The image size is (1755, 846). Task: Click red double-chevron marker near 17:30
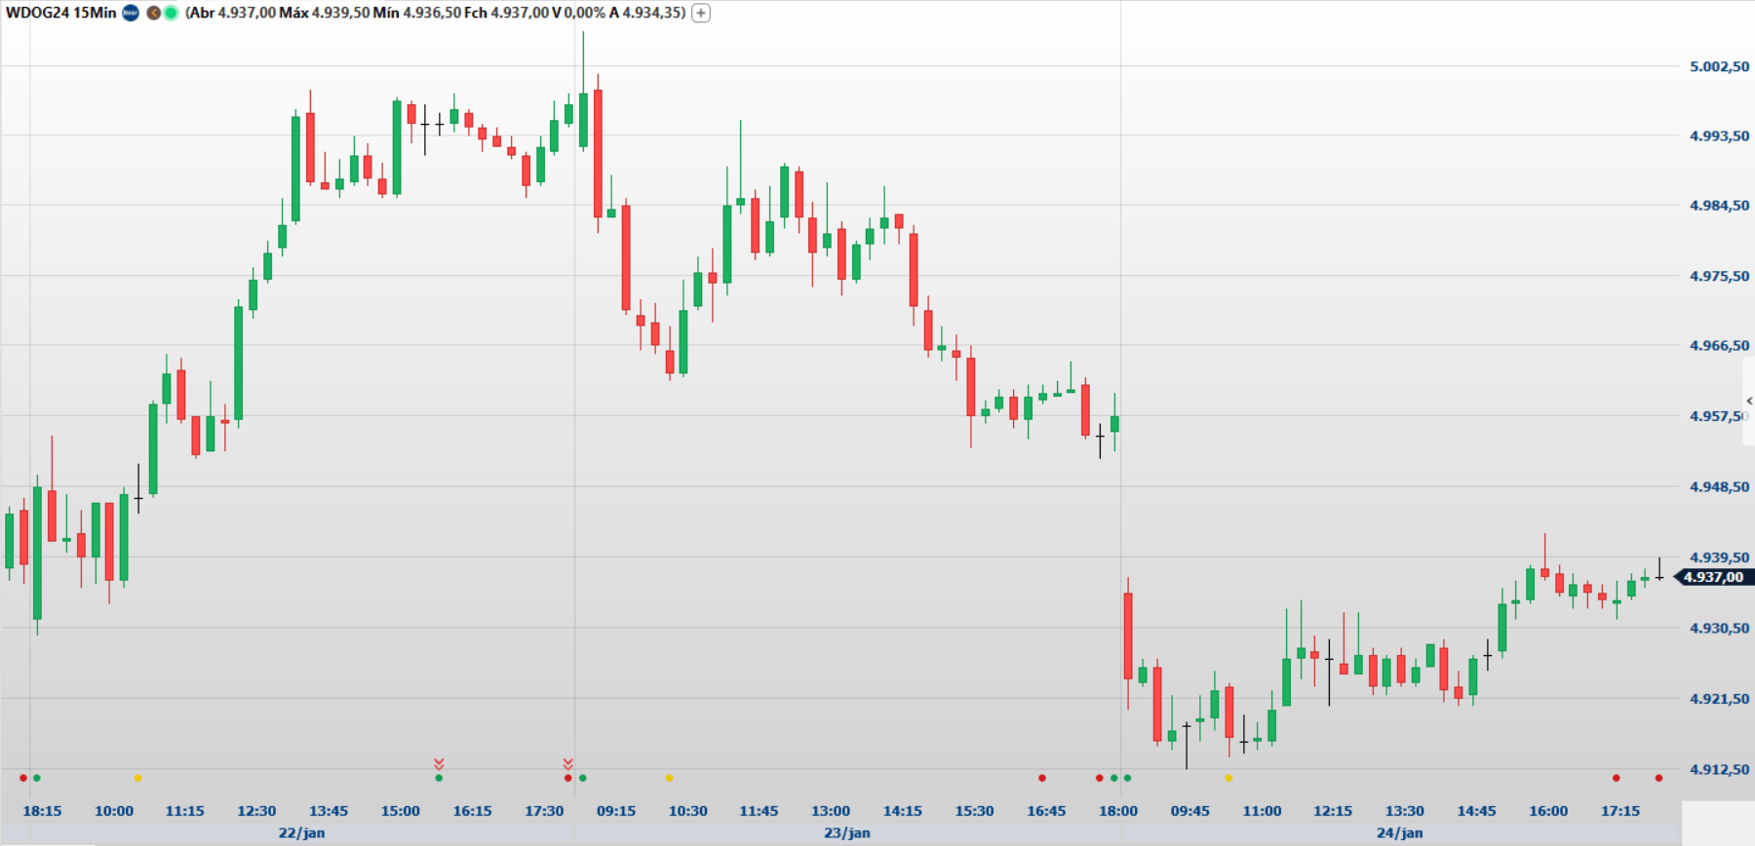coord(567,763)
